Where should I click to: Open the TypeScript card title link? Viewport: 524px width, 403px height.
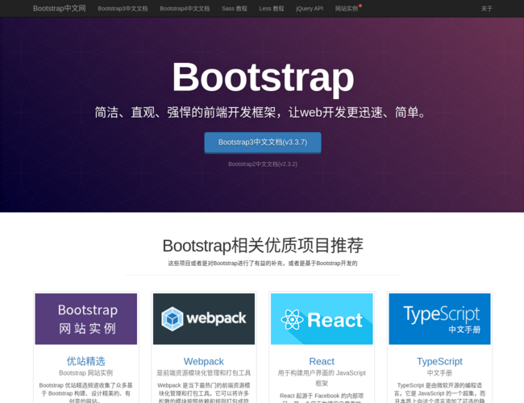coord(440,361)
